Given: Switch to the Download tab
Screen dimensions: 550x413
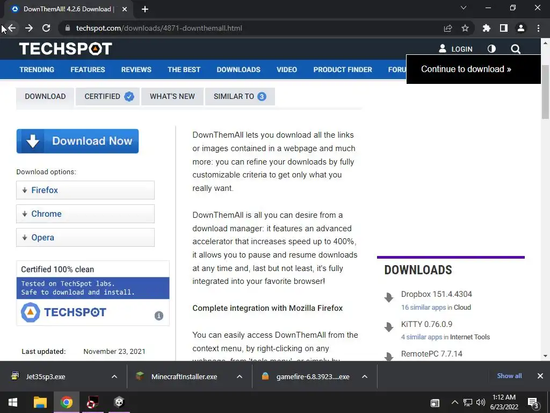Looking at the screenshot, I should point(45,97).
